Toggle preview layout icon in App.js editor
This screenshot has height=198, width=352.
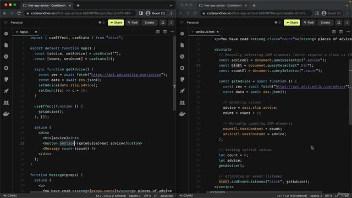[165, 32]
